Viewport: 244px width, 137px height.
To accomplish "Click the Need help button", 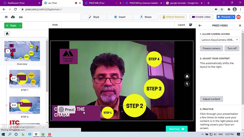I will pos(176,129).
